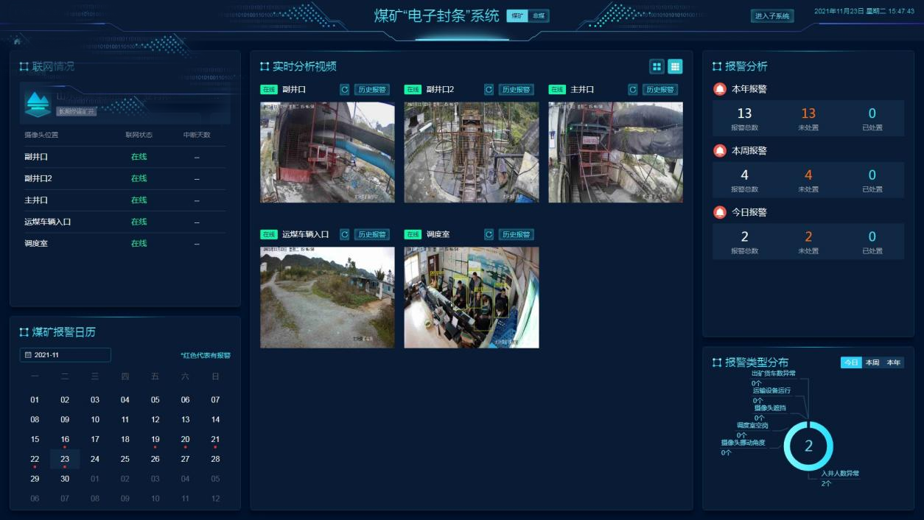Screen dimensions: 924x520
Task: Refresh the 副井口 camera feed
Action: (x=344, y=90)
